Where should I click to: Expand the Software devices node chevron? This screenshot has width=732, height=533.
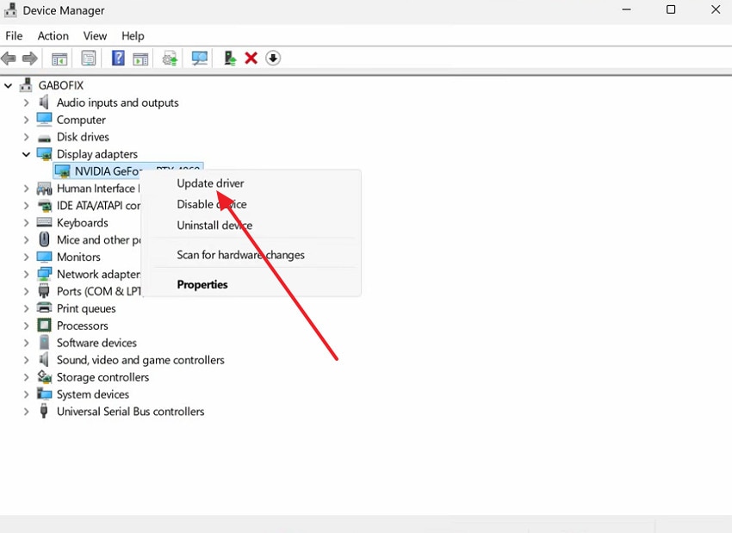point(26,343)
